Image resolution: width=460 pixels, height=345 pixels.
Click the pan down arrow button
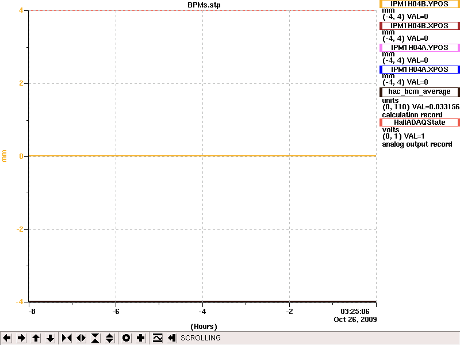point(51,338)
